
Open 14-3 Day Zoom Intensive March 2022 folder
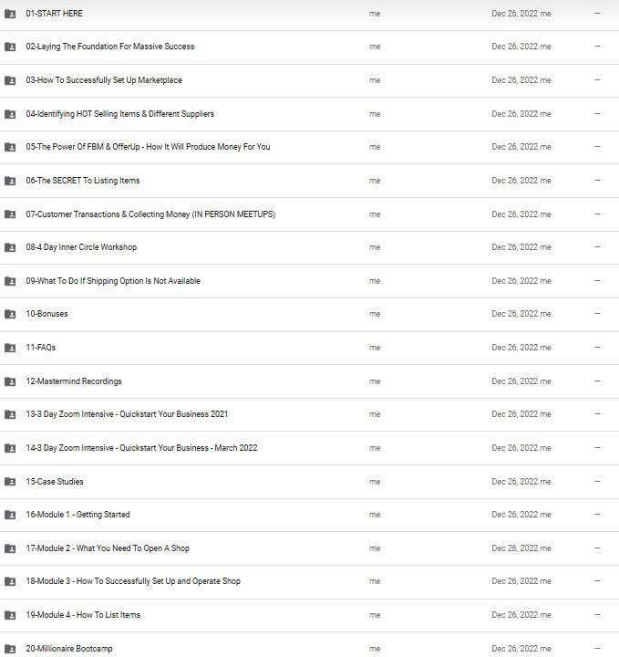point(309,448)
